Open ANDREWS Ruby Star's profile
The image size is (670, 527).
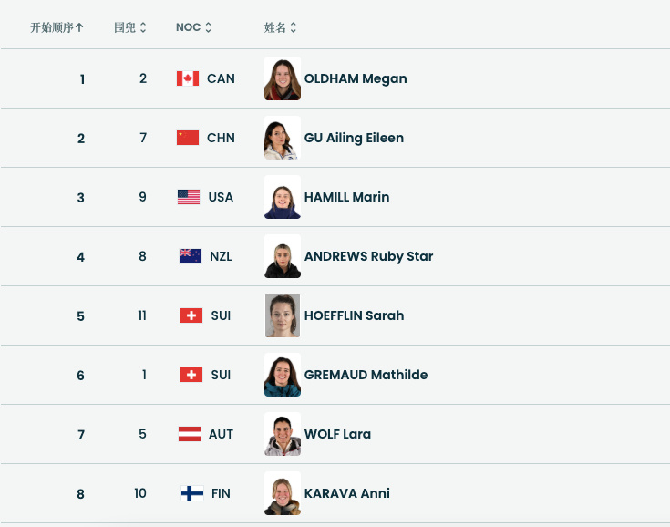pos(368,256)
